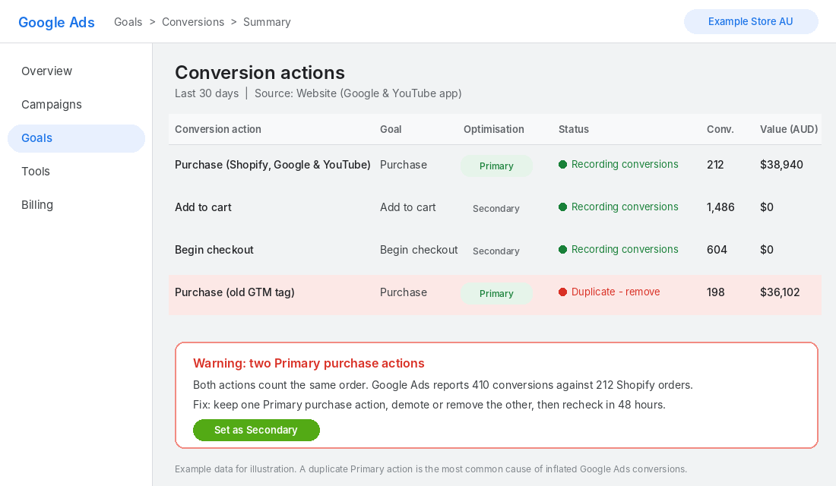Image resolution: width=836 pixels, height=486 pixels.
Task: Click Recording conversions in Shopify purchase row
Action: pyautogui.click(x=625, y=164)
